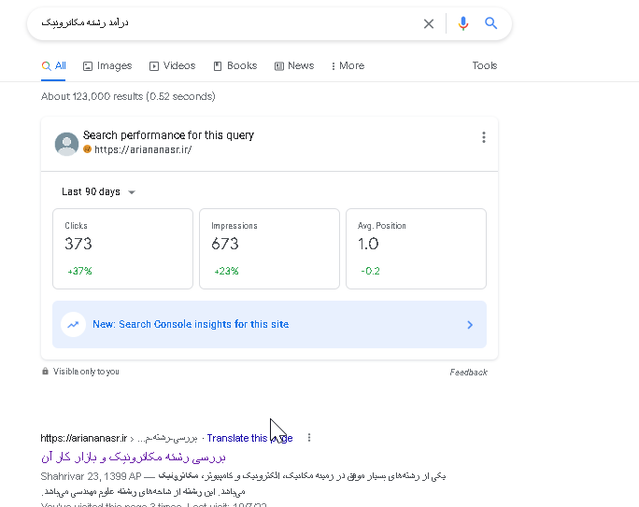Open the Books results tab
639x507 pixels.
click(x=235, y=66)
